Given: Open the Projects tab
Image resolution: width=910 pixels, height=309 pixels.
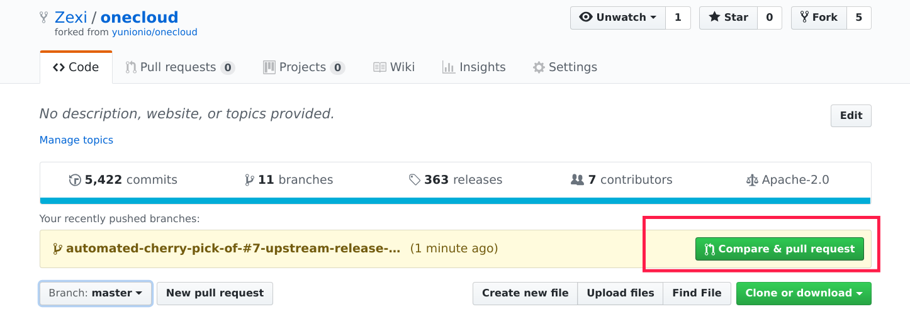Looking at the screenshot, I should (303, 67).
